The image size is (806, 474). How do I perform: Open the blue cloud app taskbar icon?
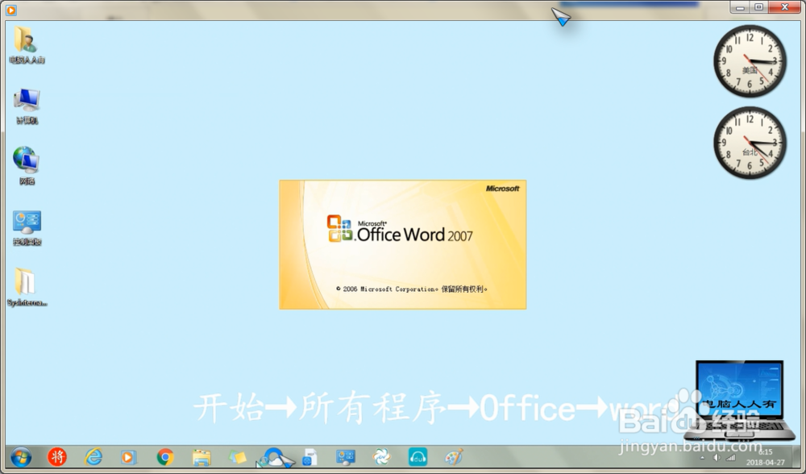point(273,456)
